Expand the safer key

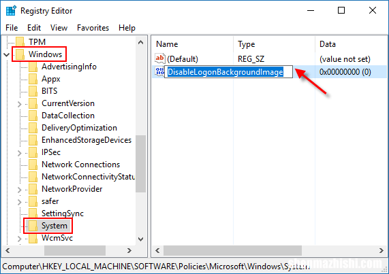tap(20, 202)
